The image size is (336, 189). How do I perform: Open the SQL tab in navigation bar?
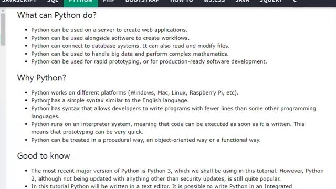click(x=52, y=2)
